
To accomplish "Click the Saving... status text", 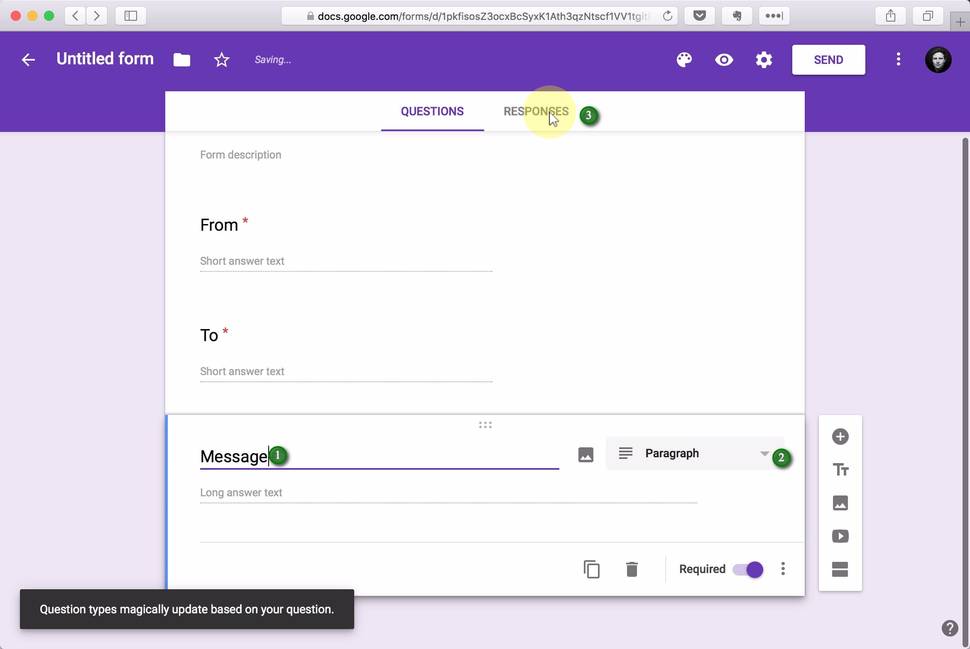I will click(273, 60).
